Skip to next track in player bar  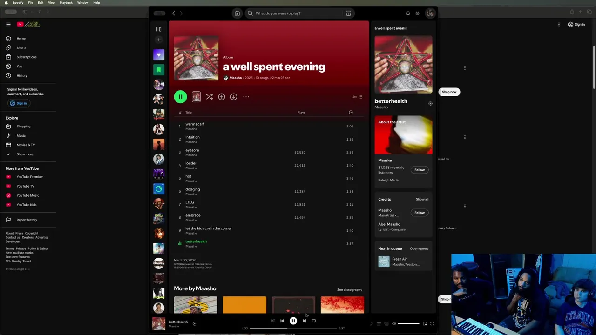pos(304,321)
